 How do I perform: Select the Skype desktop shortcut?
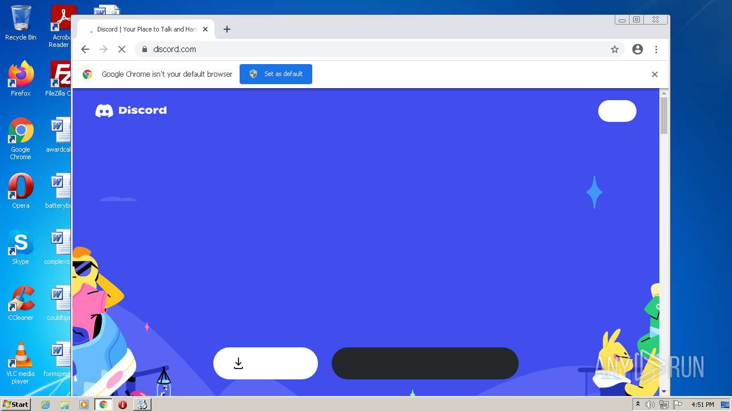pos(21,247)
